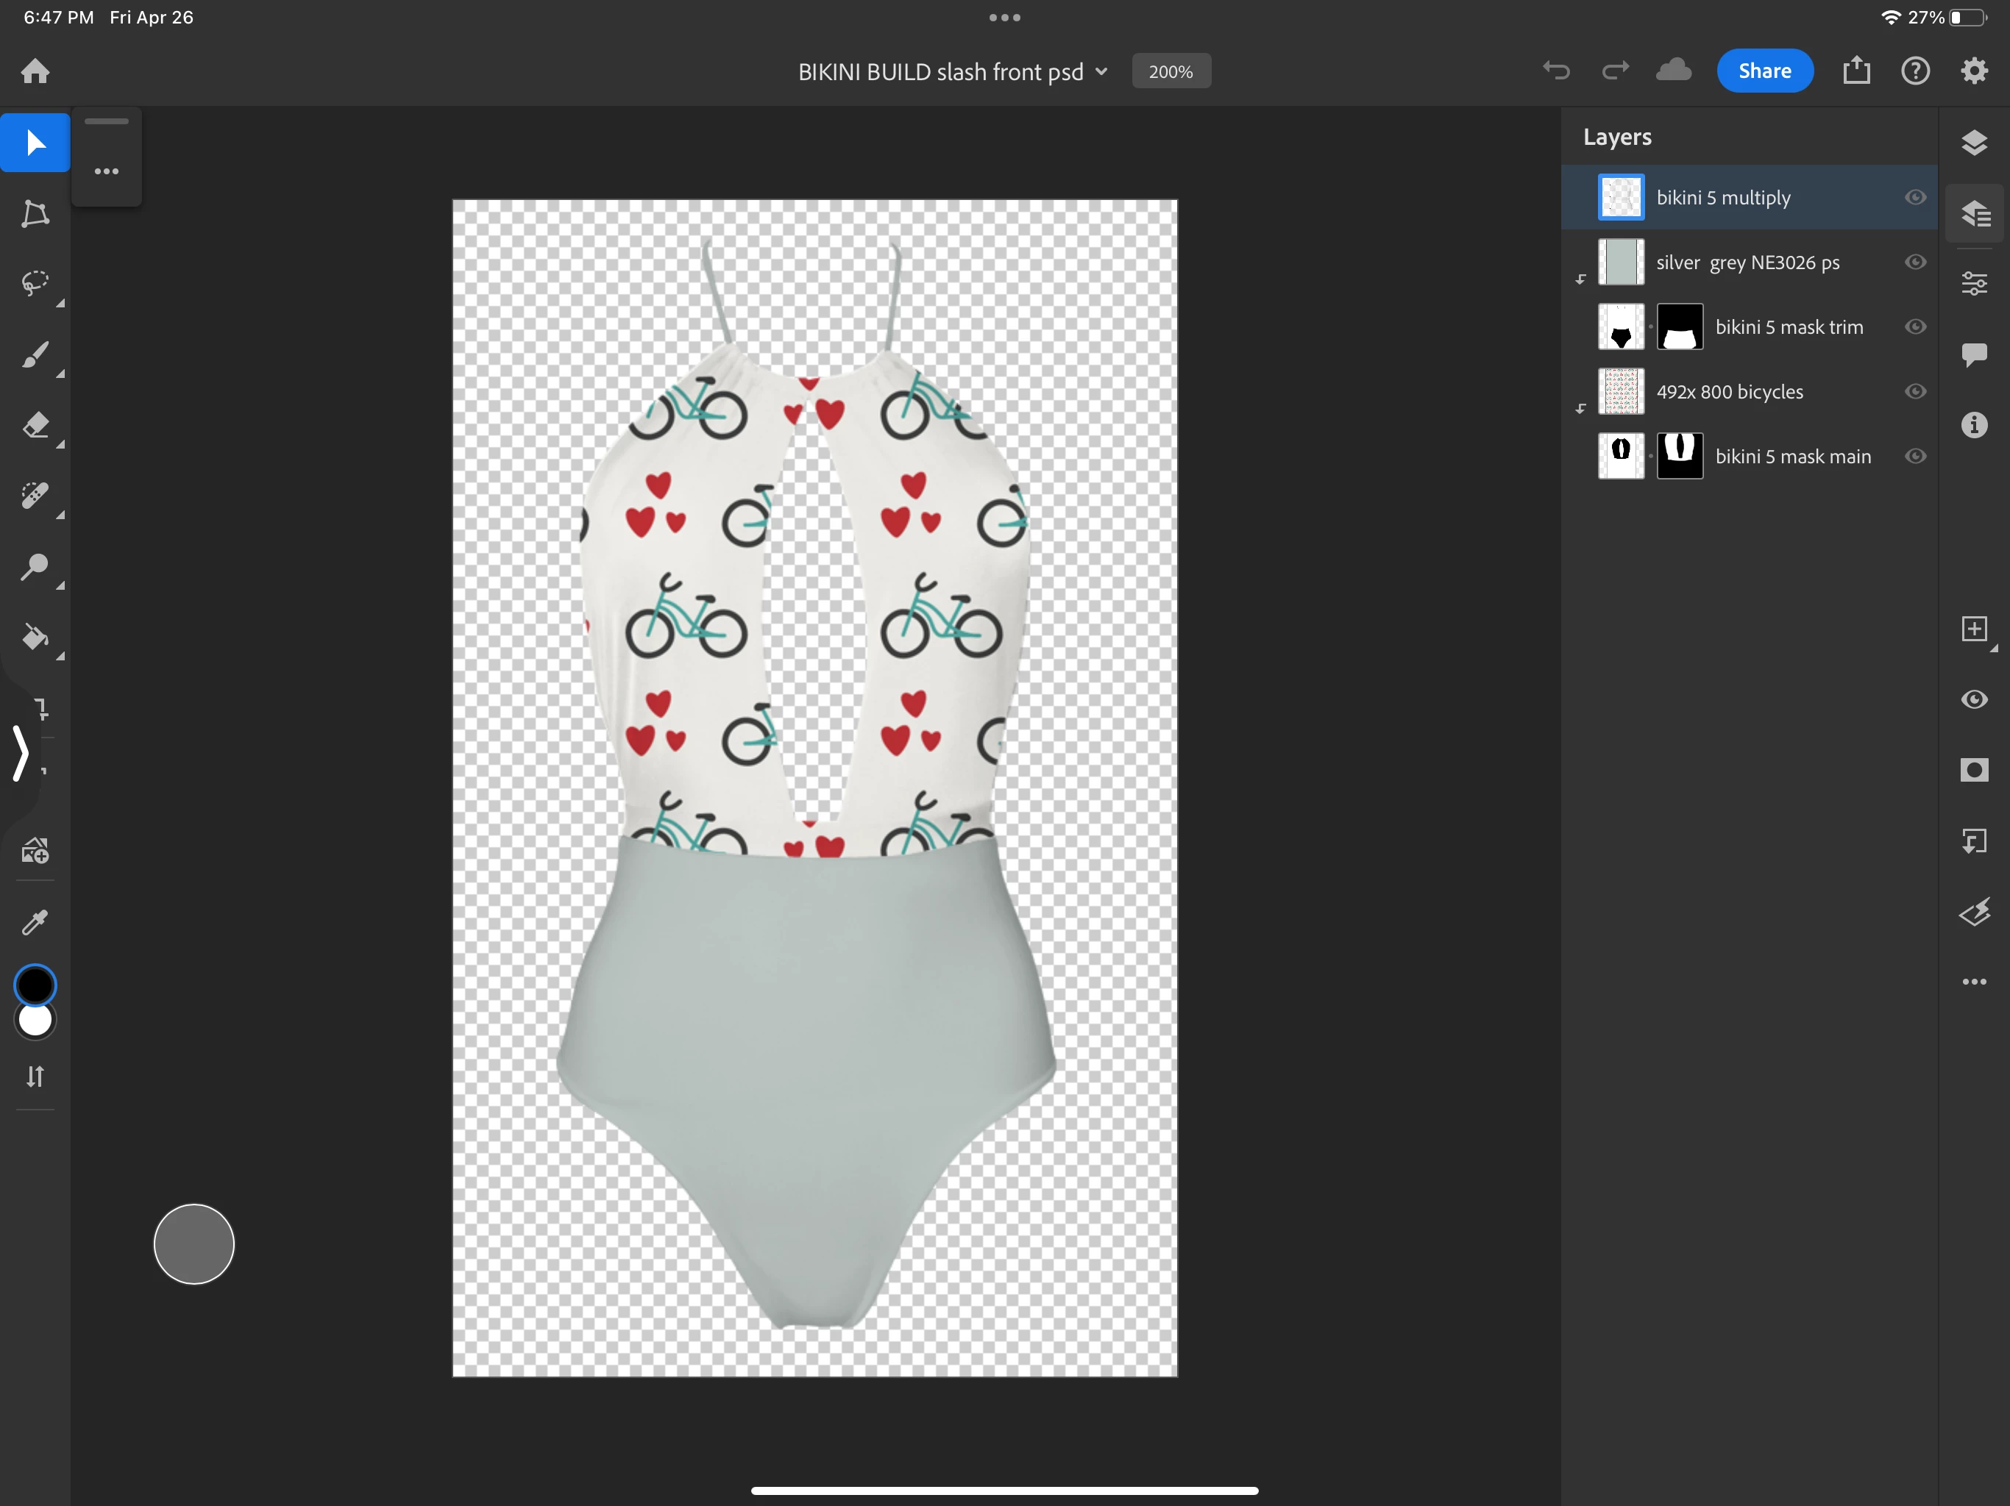Select the bikini 5 mask main layer
Screen dimensions: 2010x1506
click(x=1792, y=457)
